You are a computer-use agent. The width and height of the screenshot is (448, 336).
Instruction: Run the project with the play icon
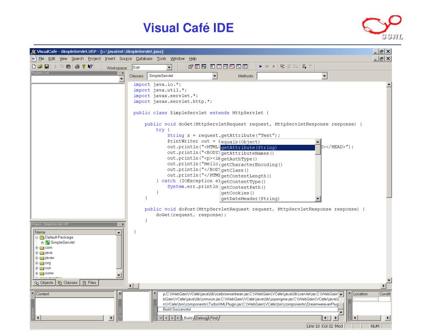tap(261, 66)
